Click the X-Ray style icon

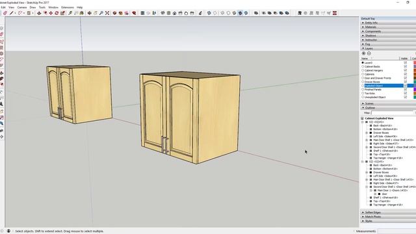tap(209, 13)
